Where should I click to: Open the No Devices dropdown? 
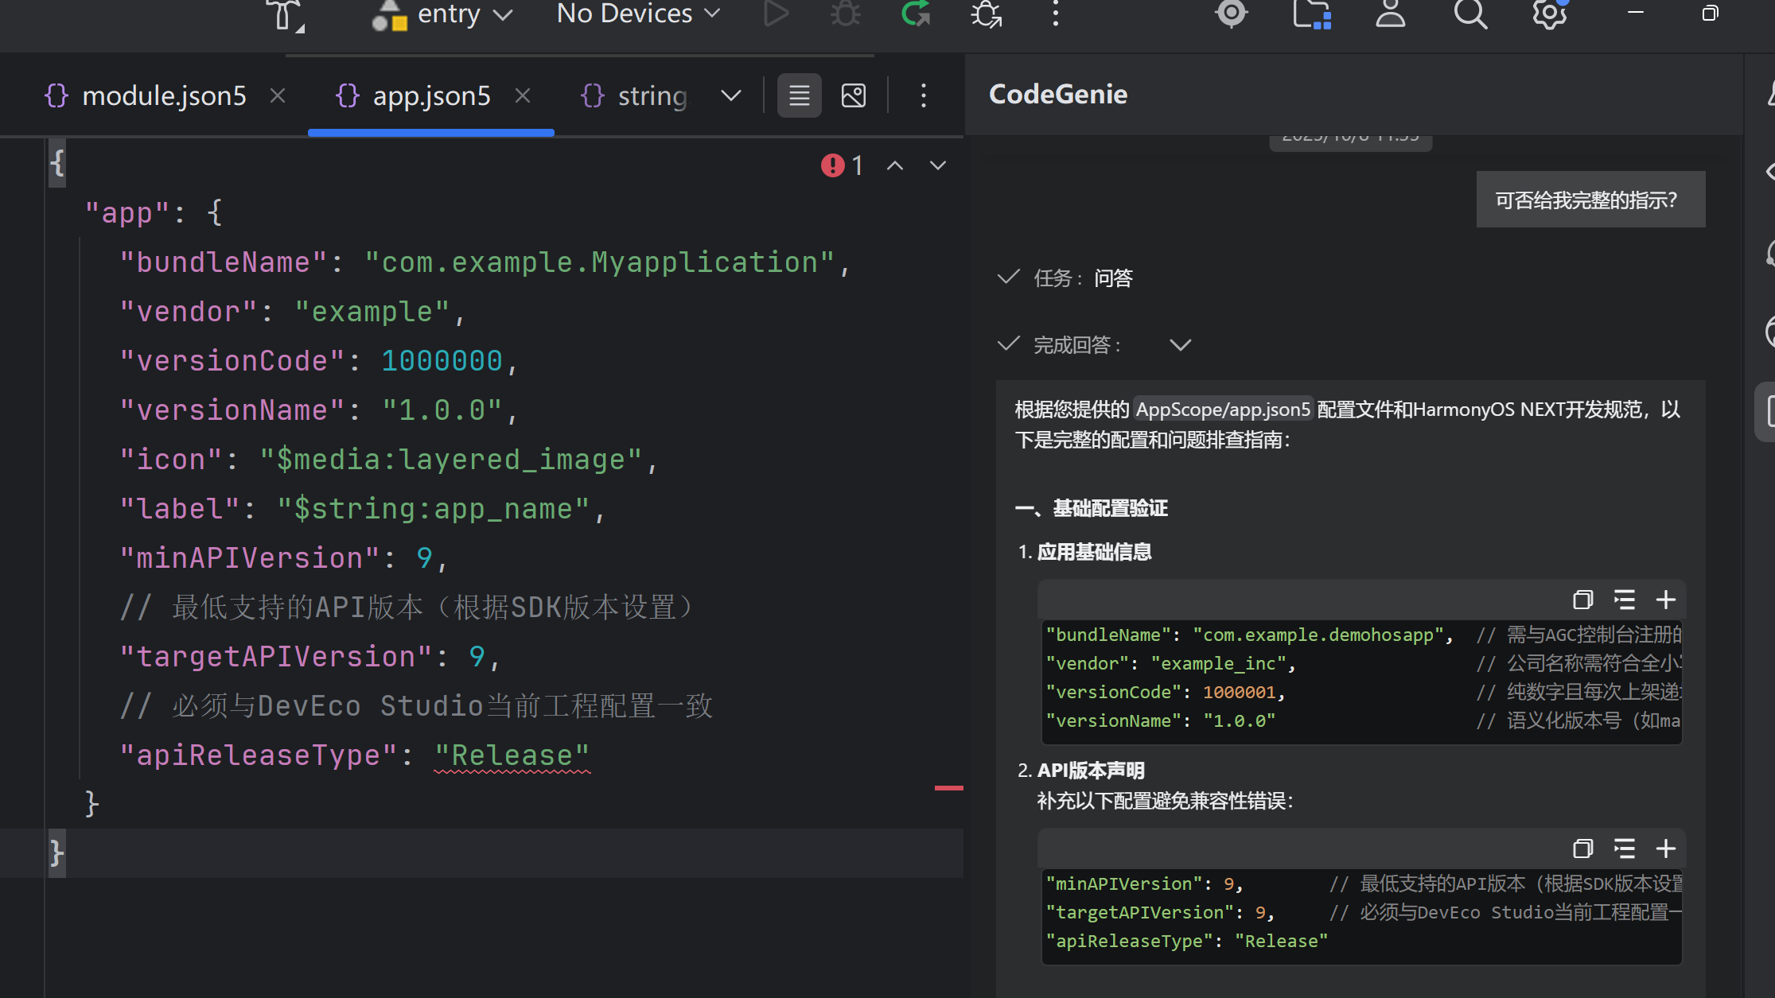(x=638, y=14)
